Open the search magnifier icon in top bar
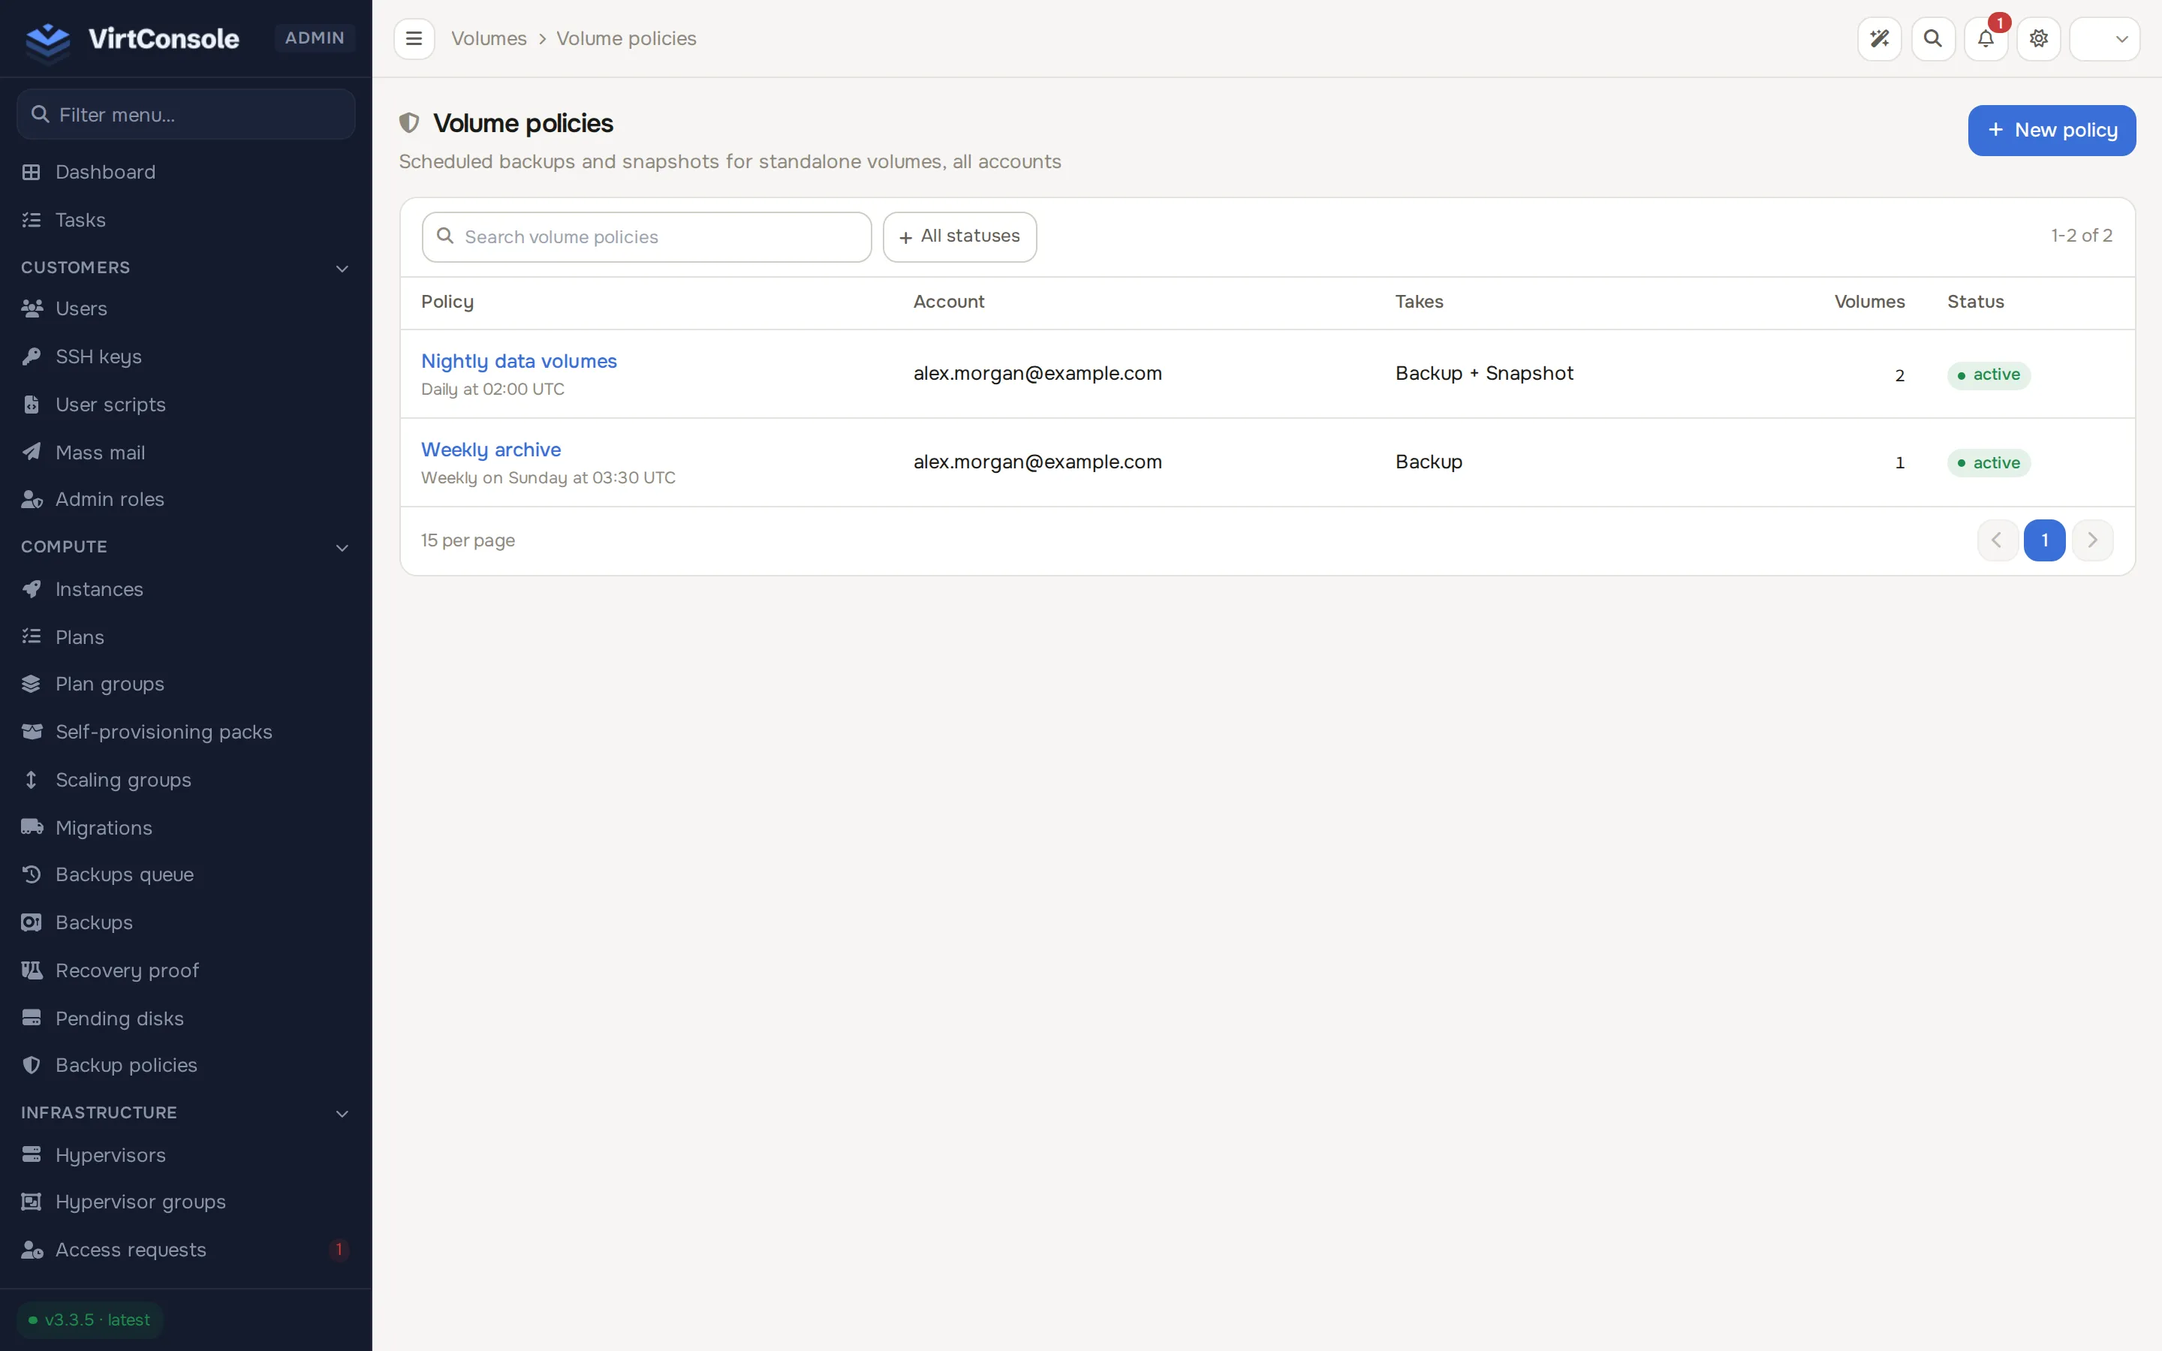The image size is (2162, 1351). pos(1932,38)
